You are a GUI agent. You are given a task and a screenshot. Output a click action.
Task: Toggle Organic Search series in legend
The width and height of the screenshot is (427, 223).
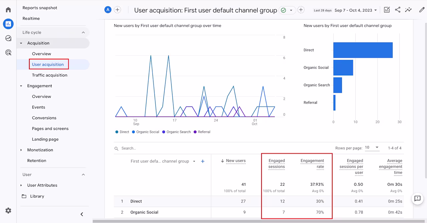(176, 132)
